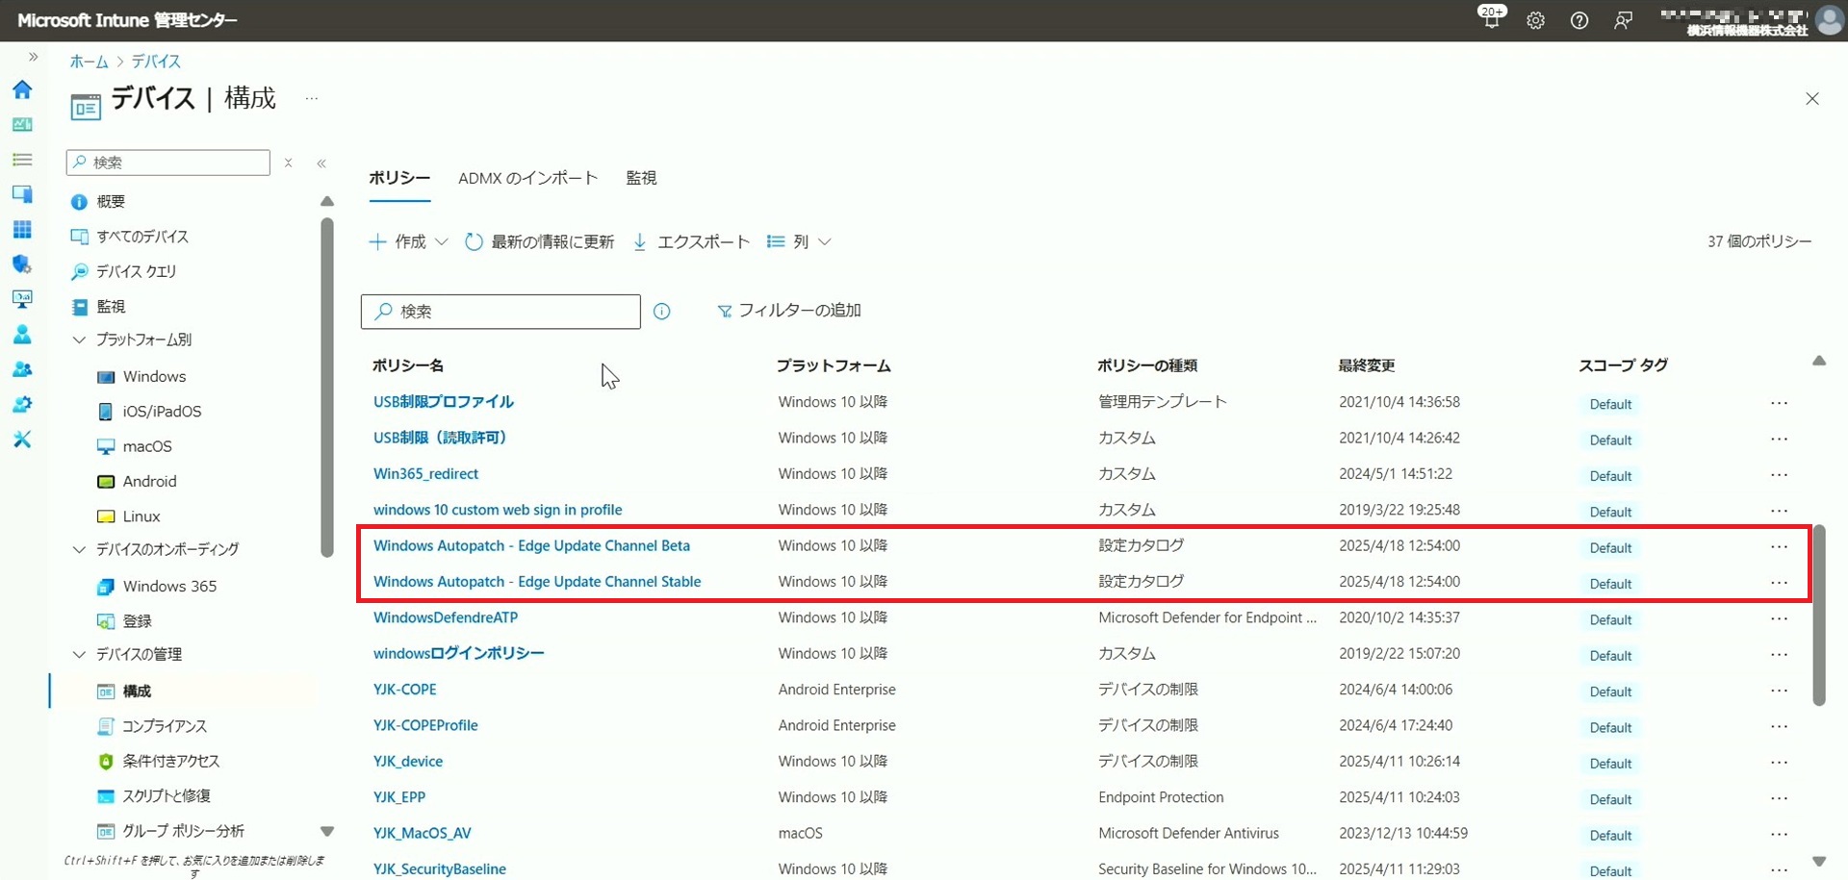Open スクリプトと修復 in sidebar
This screenshot has height=880, width=1848.
tap(167, 796)
